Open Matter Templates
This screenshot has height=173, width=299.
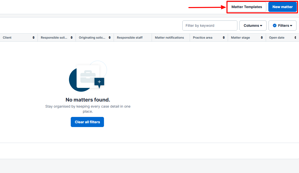(247, 7)
